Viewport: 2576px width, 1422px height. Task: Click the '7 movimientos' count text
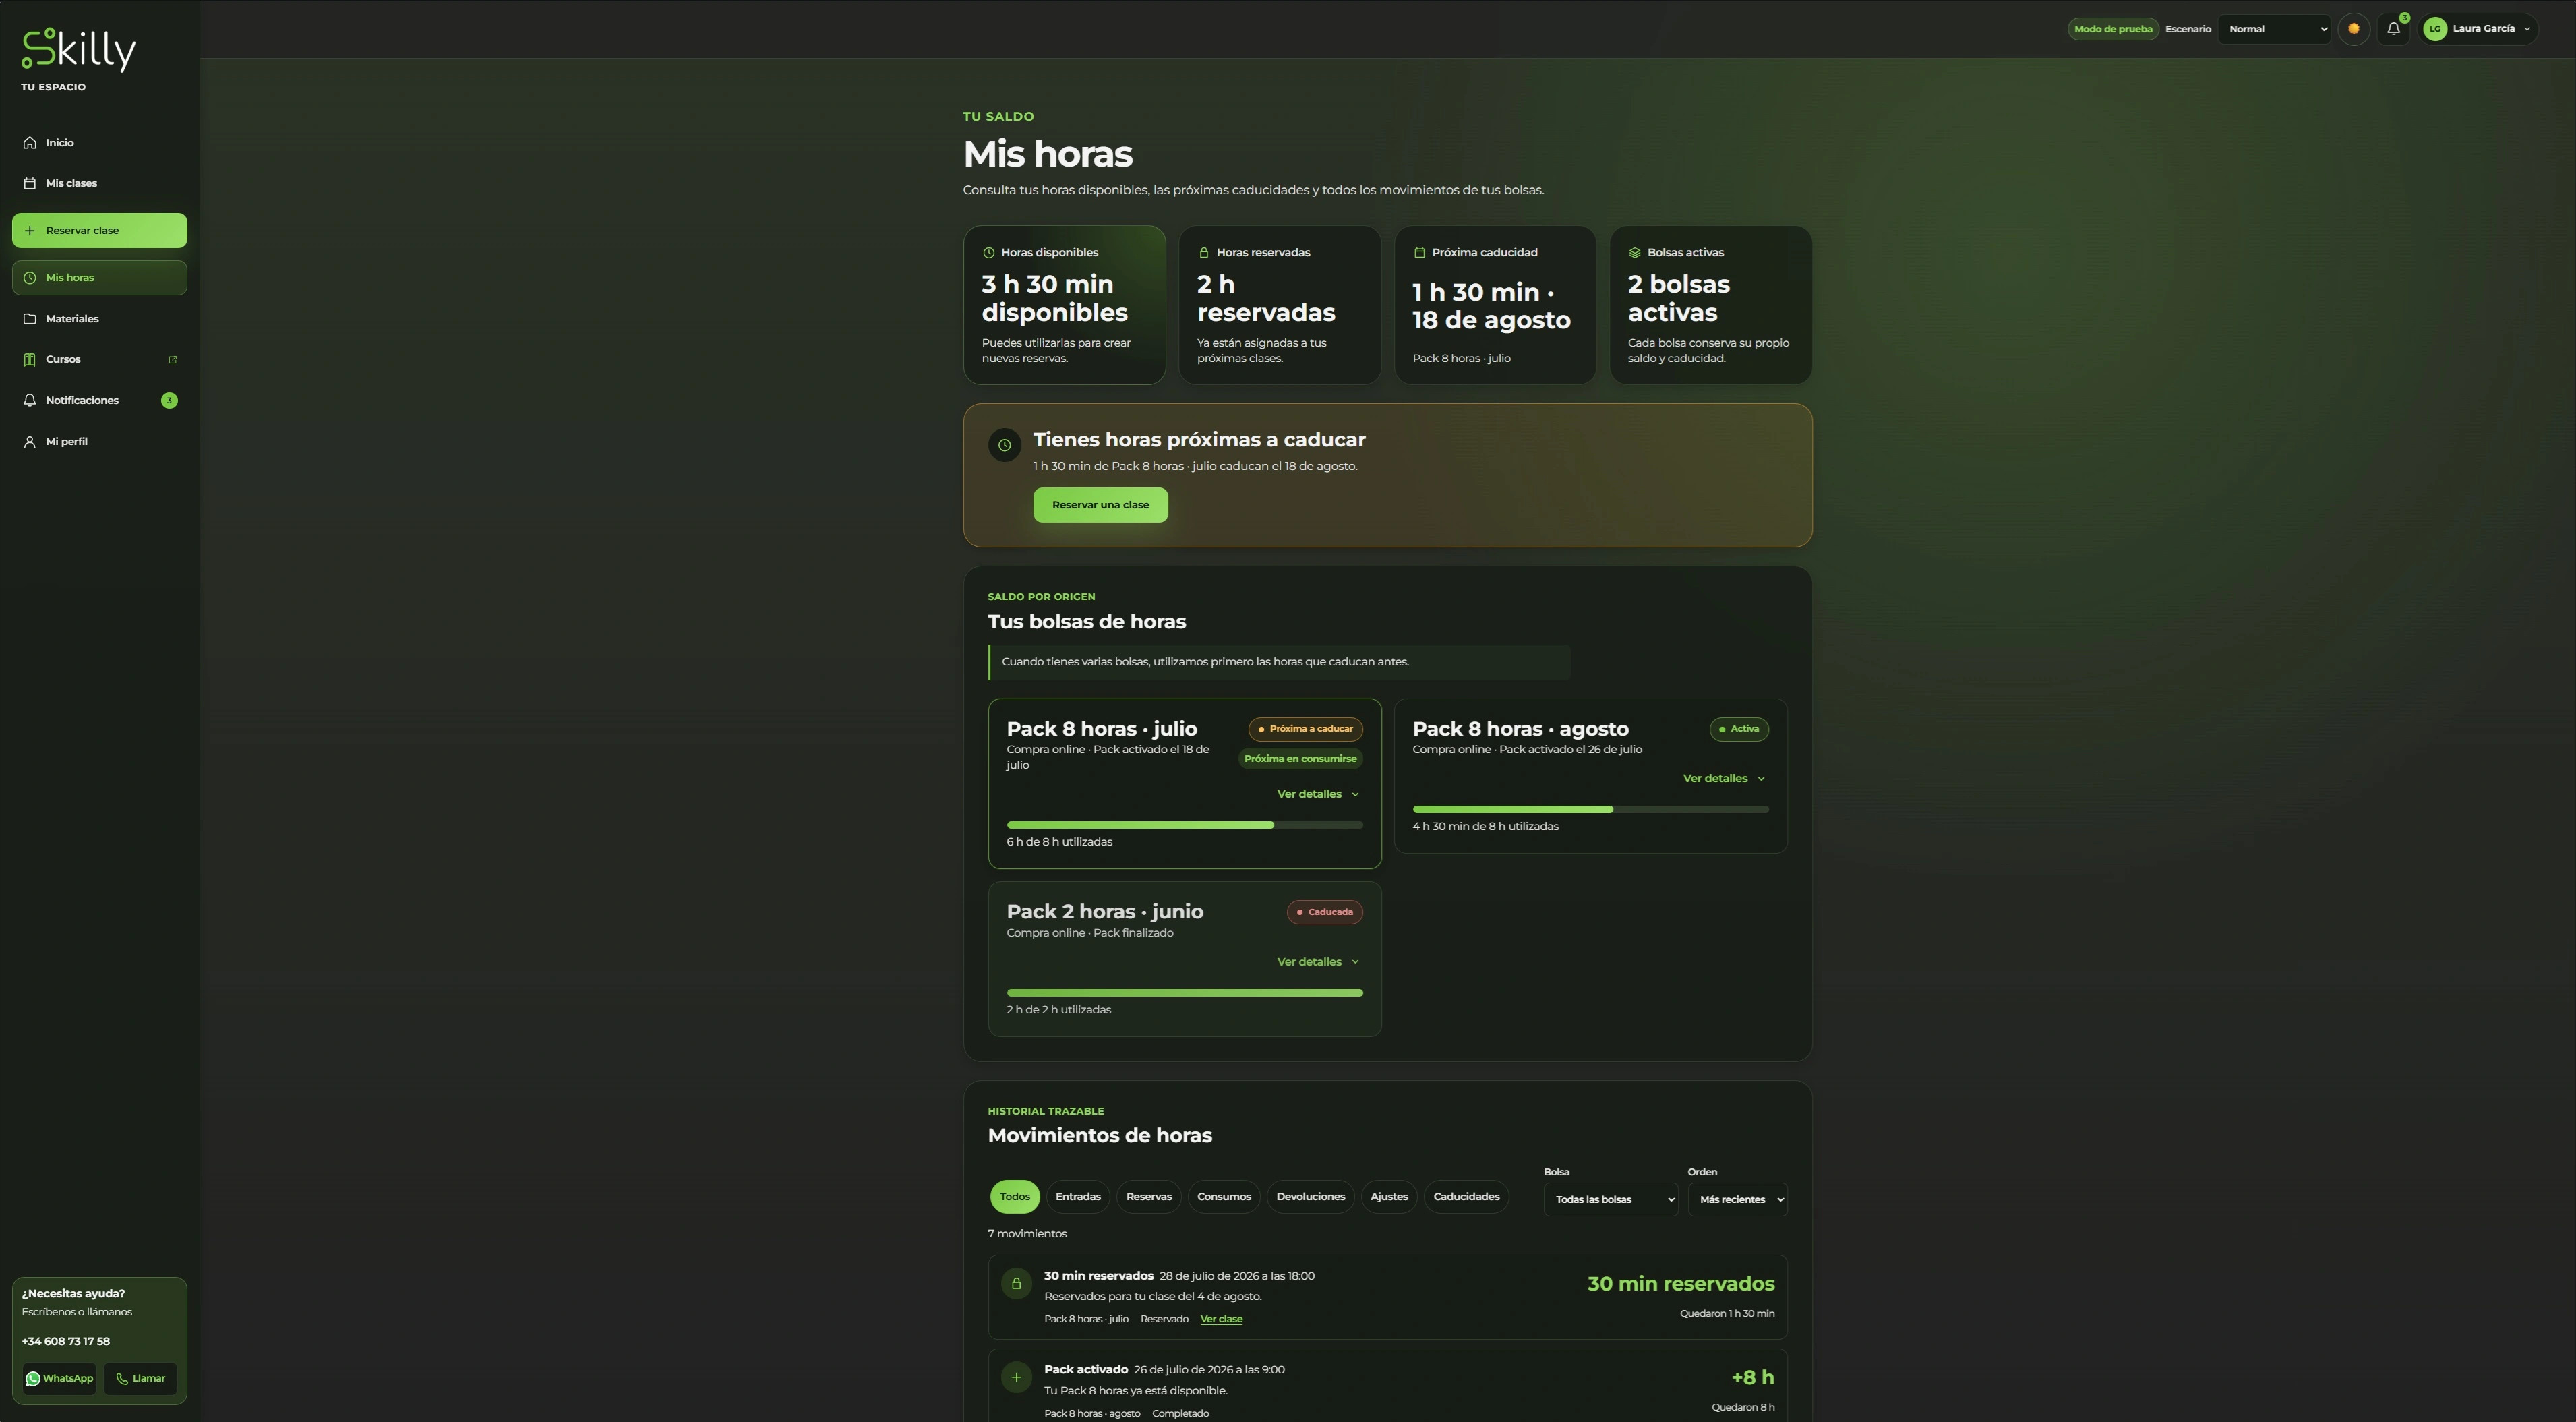tap(1027, 1234)
